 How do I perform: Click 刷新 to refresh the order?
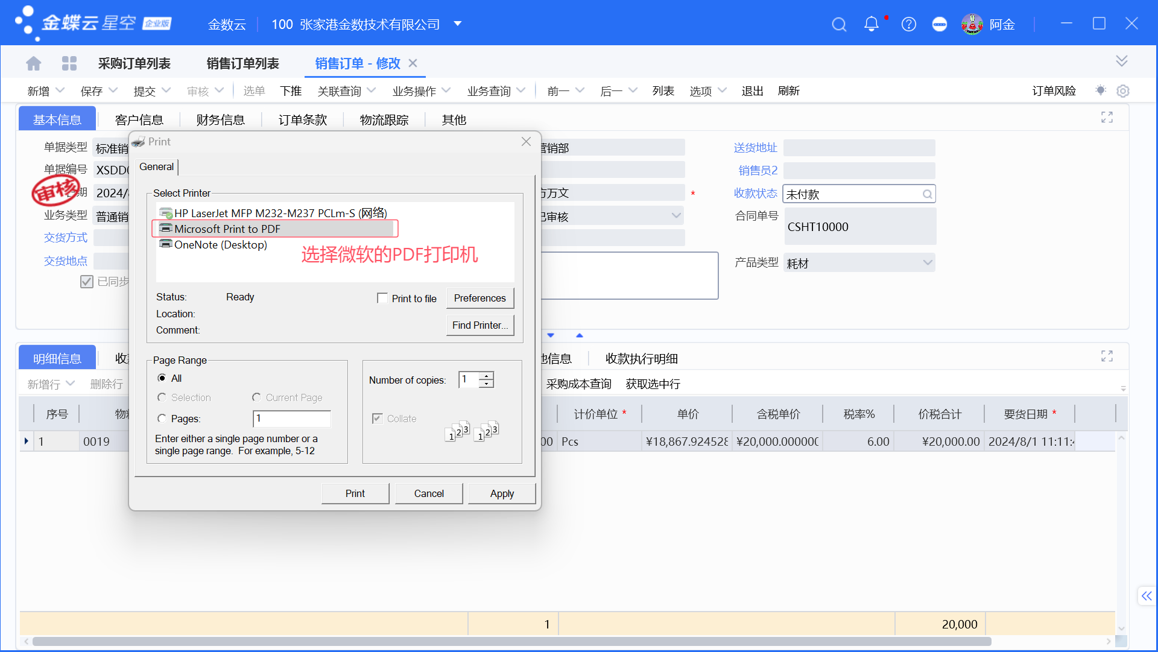788,90
